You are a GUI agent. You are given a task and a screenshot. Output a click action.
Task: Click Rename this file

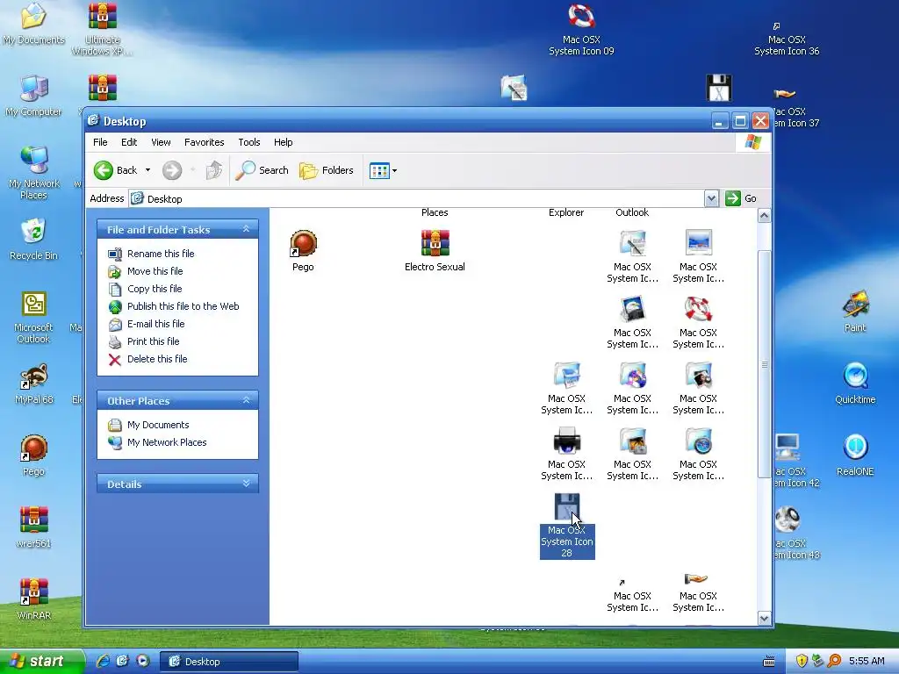coord(152,254)
